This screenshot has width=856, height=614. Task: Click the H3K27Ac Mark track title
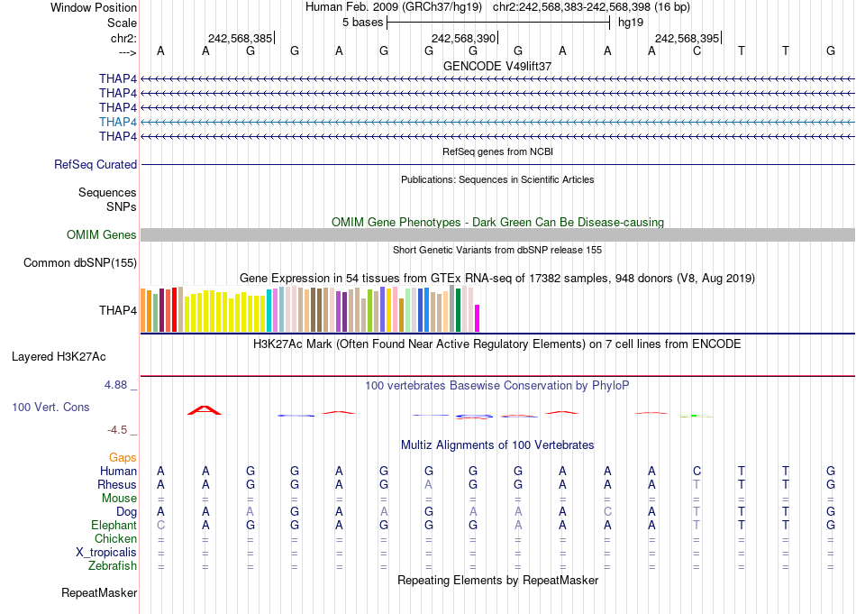tap(497, 344)
